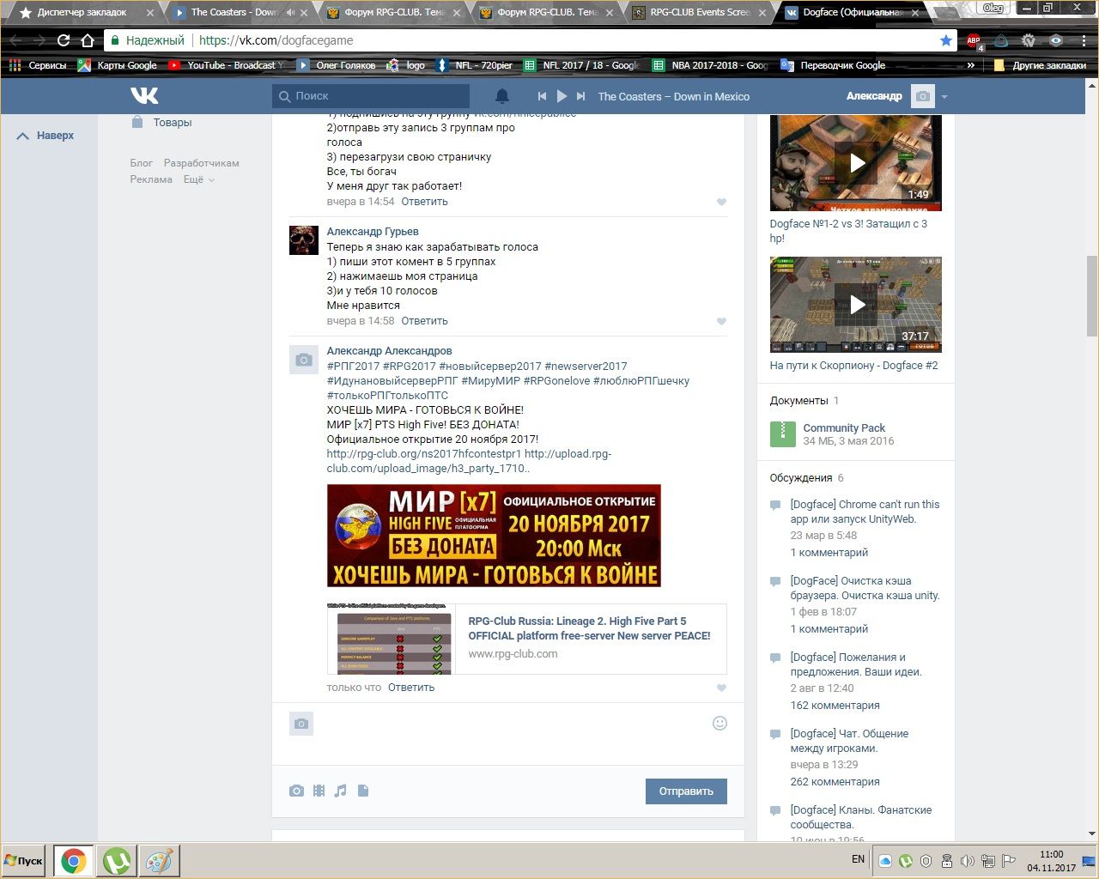The height and width of the screenshot is (879, 1099).
Task: Attach a document to the comment
Action: pyautogui.click(x=363, y=791)
